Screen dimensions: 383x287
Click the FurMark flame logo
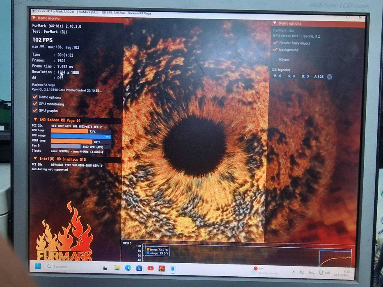point(65,232)
